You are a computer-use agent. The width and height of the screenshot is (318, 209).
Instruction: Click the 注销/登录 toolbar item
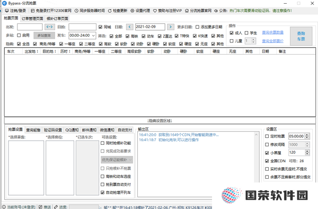(15, 11)
